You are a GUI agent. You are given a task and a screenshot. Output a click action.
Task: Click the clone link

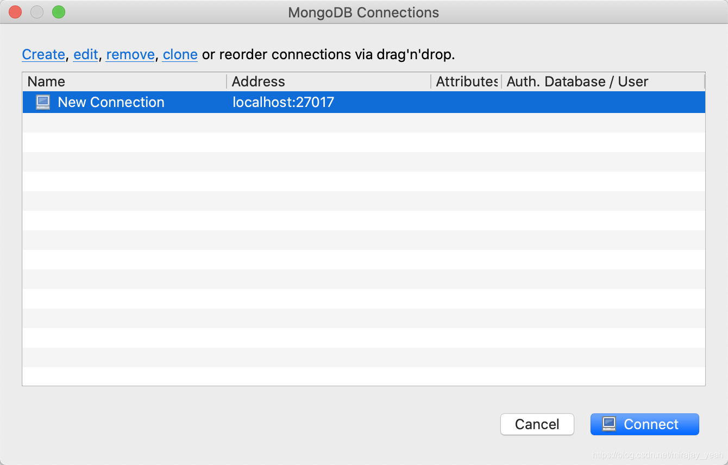click(180, 54)
